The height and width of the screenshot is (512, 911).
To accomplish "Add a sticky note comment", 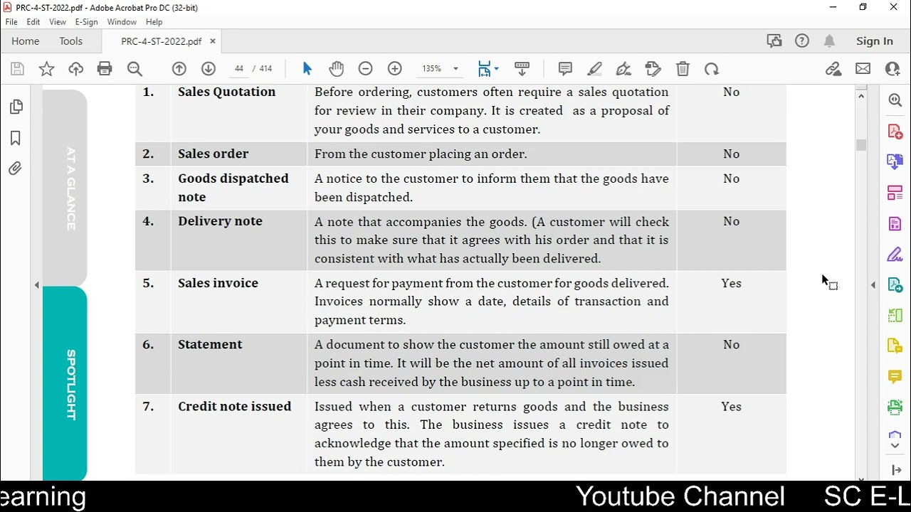I will tap(565, 69).
